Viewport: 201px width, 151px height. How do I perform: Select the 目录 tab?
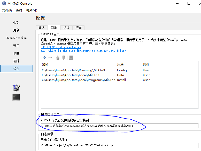(54, 28)
